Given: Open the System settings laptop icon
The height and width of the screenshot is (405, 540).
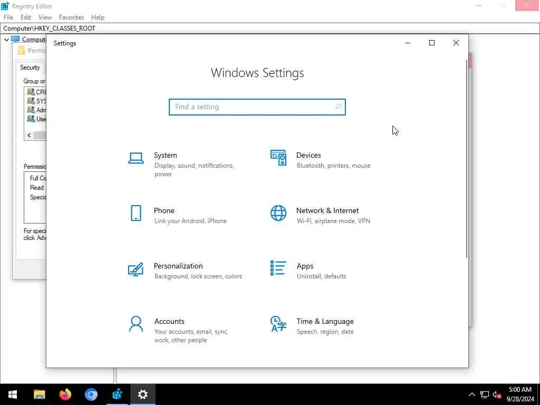Looking at the screenshot, I should coord(136,158).
